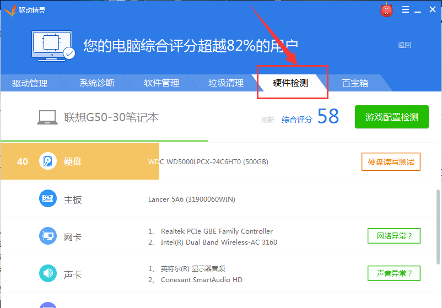Go to the 垃圾清理 tab
The height and width of the screenshot is (308, 442).
click(226, 83)
